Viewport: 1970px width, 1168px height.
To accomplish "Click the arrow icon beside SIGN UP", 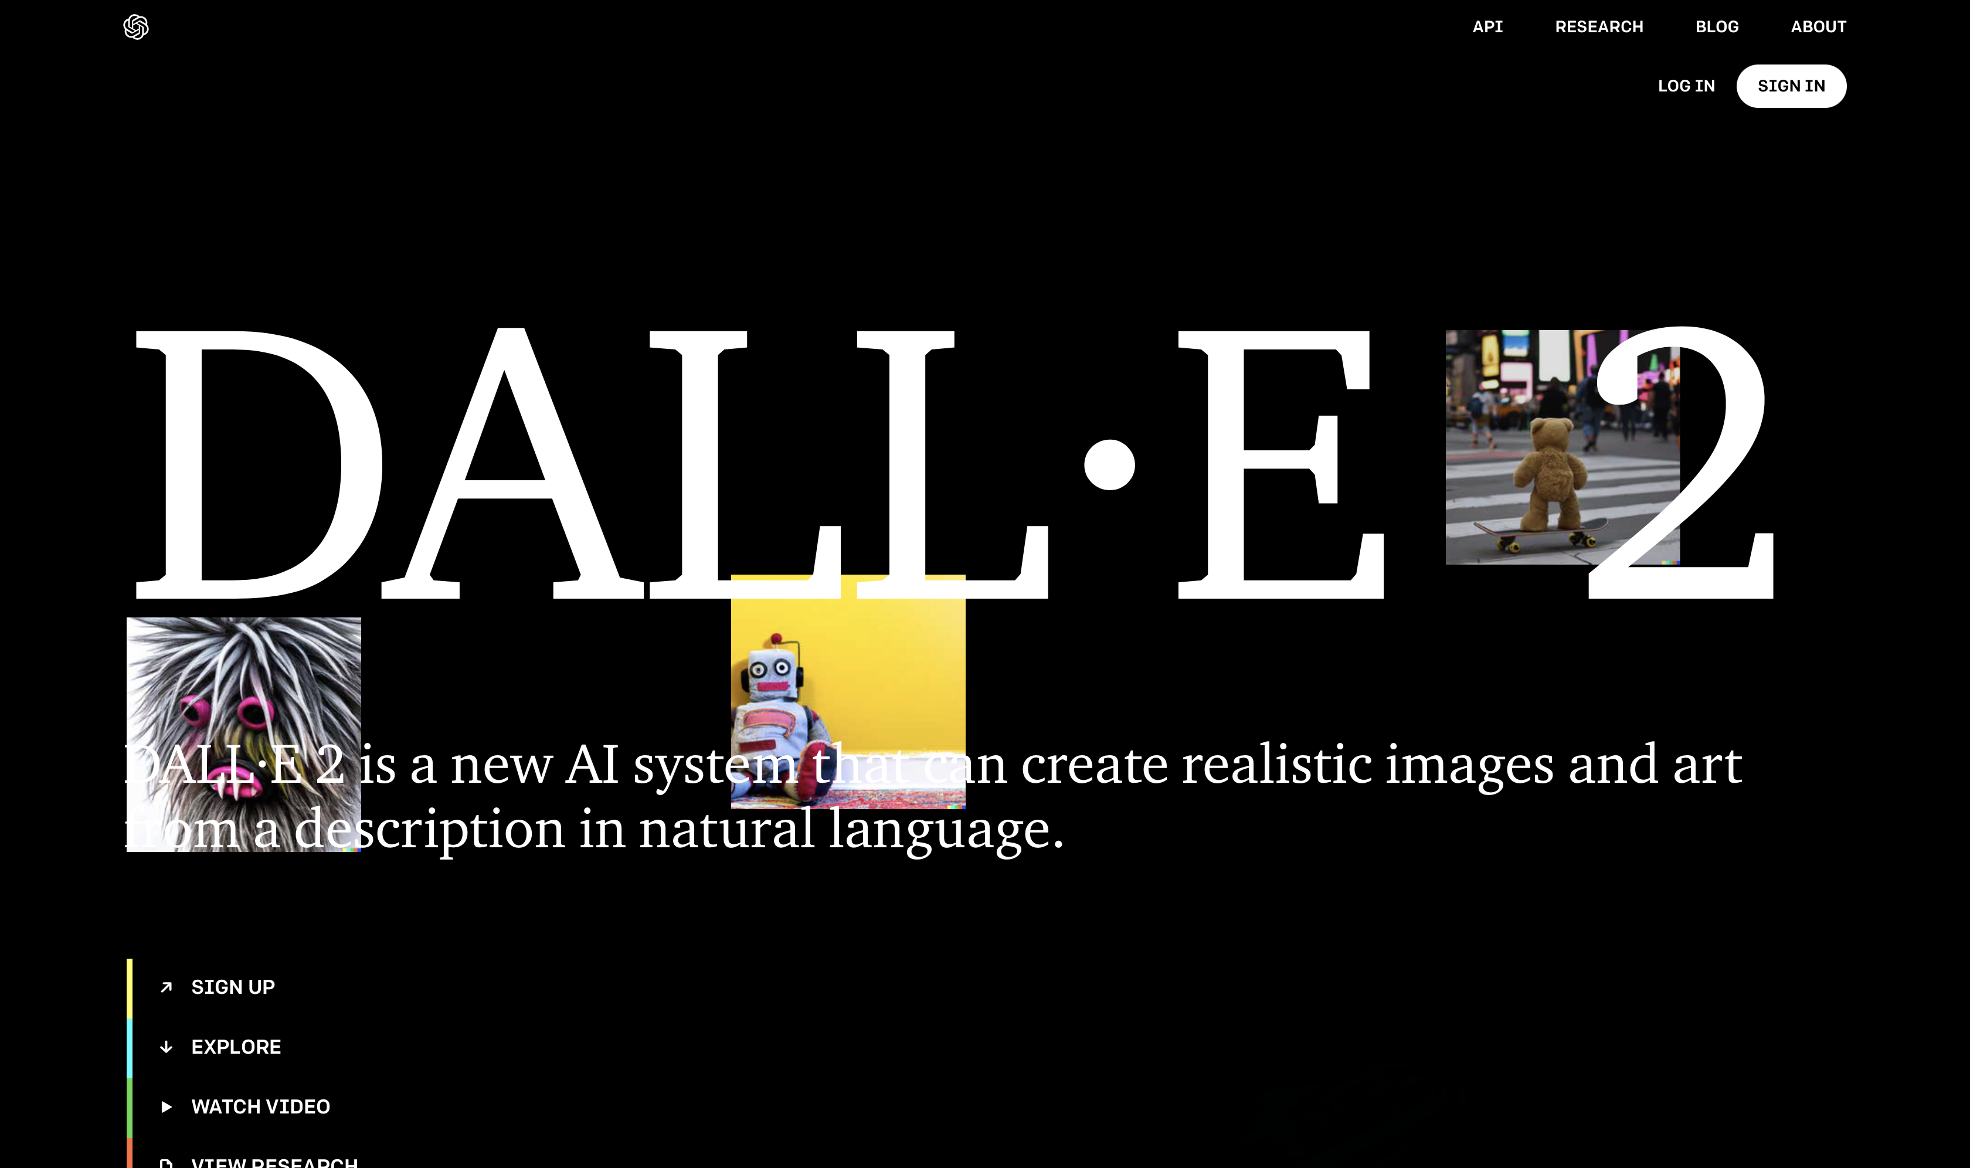I will [x=166, y=987].
